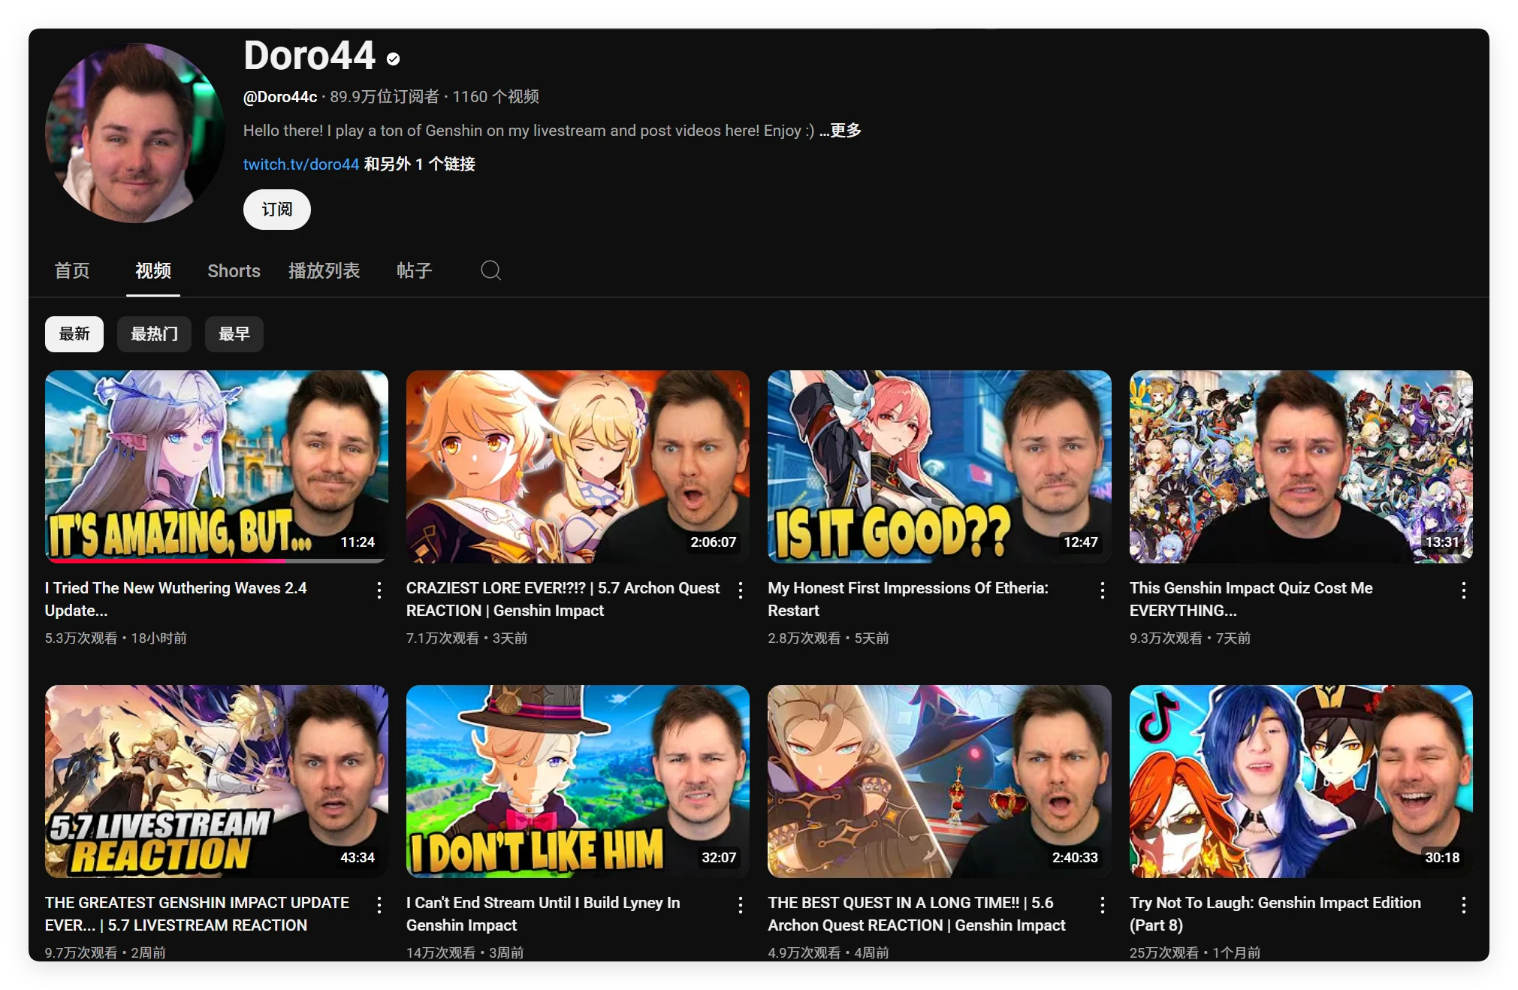Open the 2:06:07 Archon Quest reaction thumbnail
This screenshot has height=990, width=1518.
(578, 466)
